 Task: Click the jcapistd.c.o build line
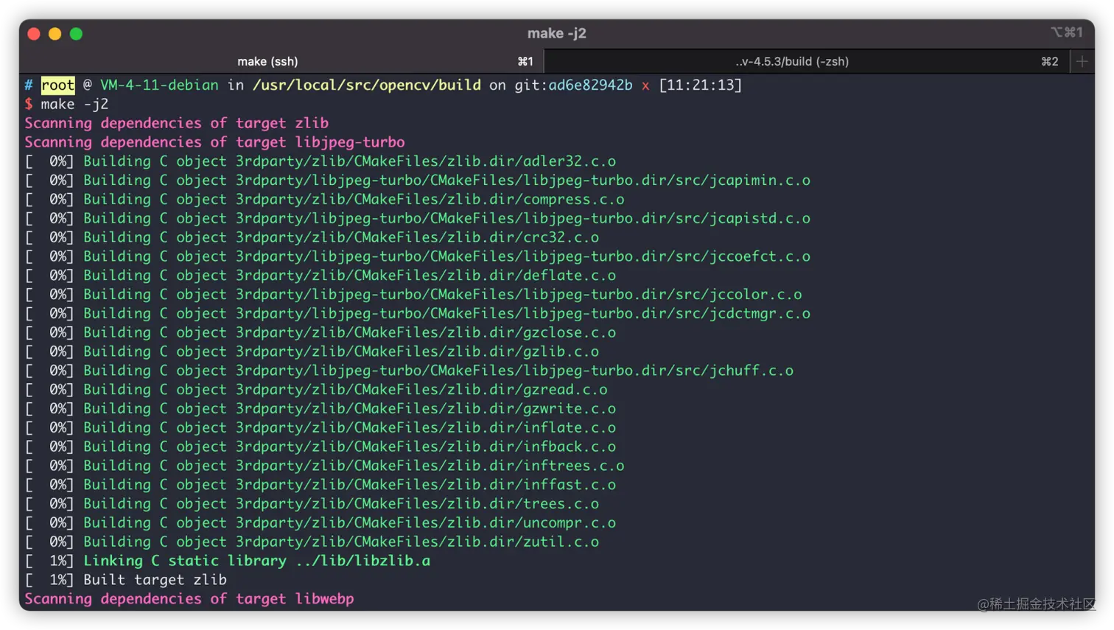click(418, 219)
